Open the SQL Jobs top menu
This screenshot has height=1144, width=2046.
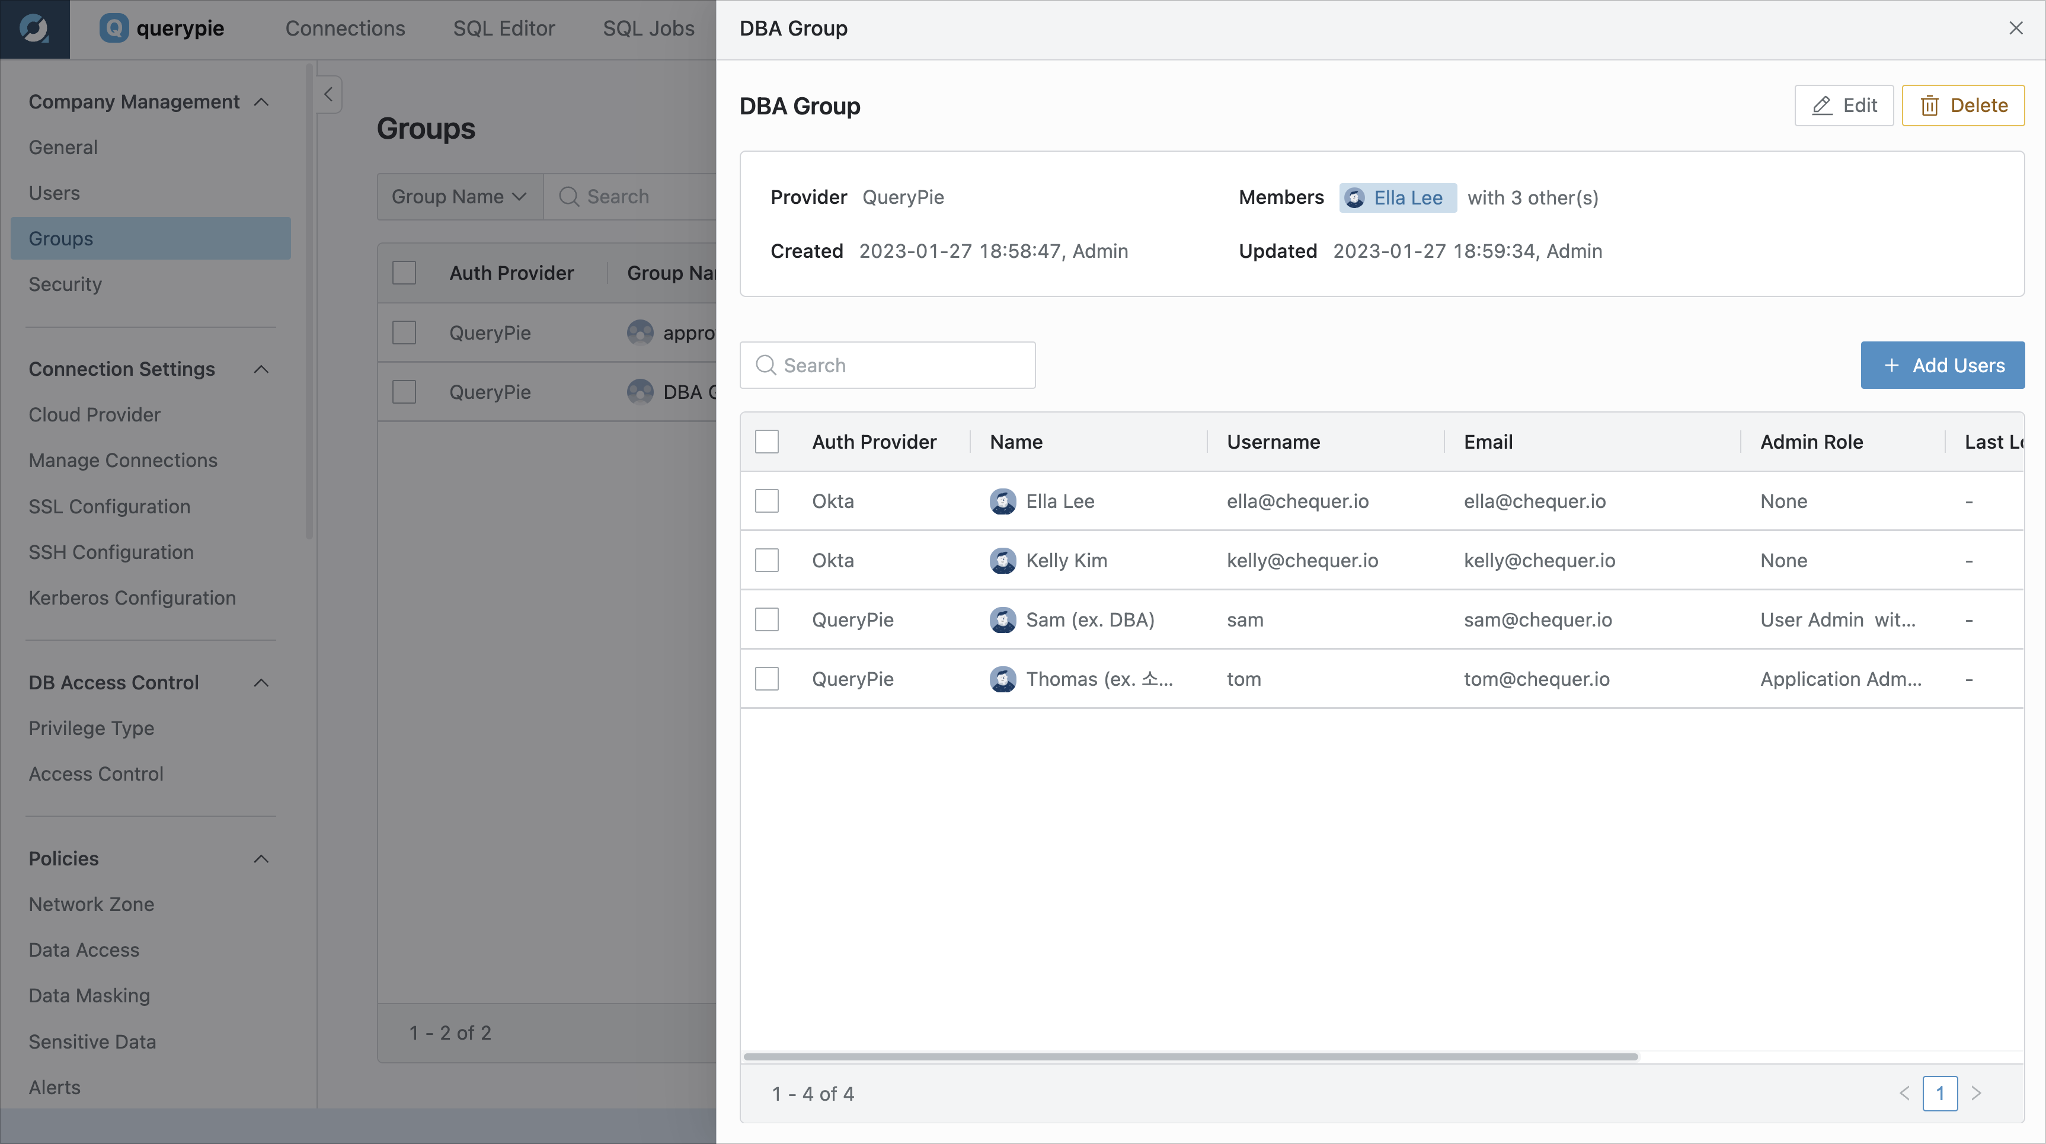(x=648, y=28)
